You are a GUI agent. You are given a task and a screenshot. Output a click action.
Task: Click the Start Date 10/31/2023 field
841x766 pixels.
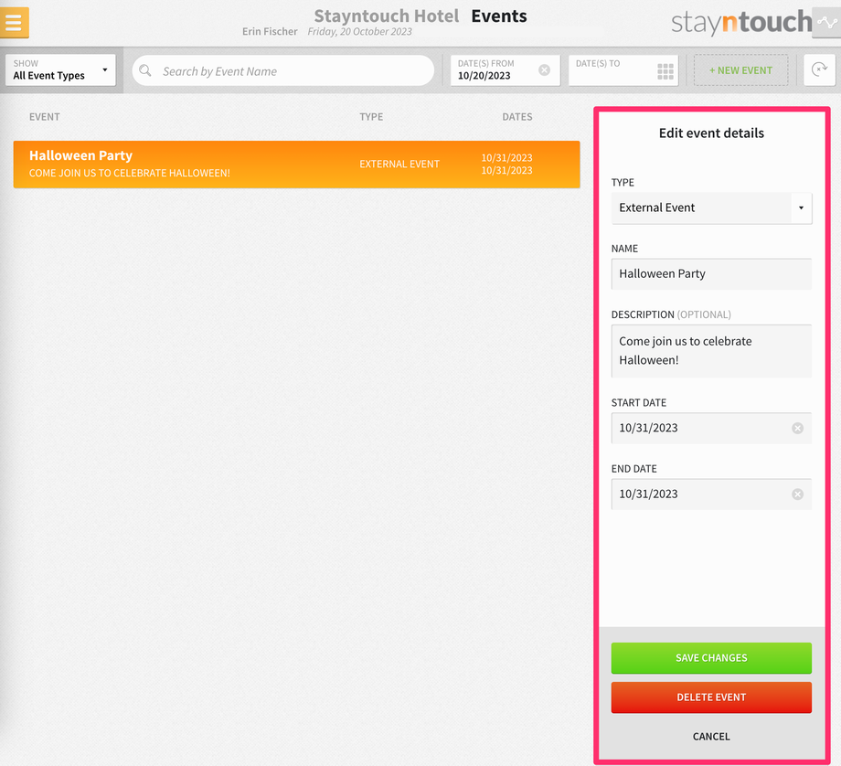pos(711,428)
